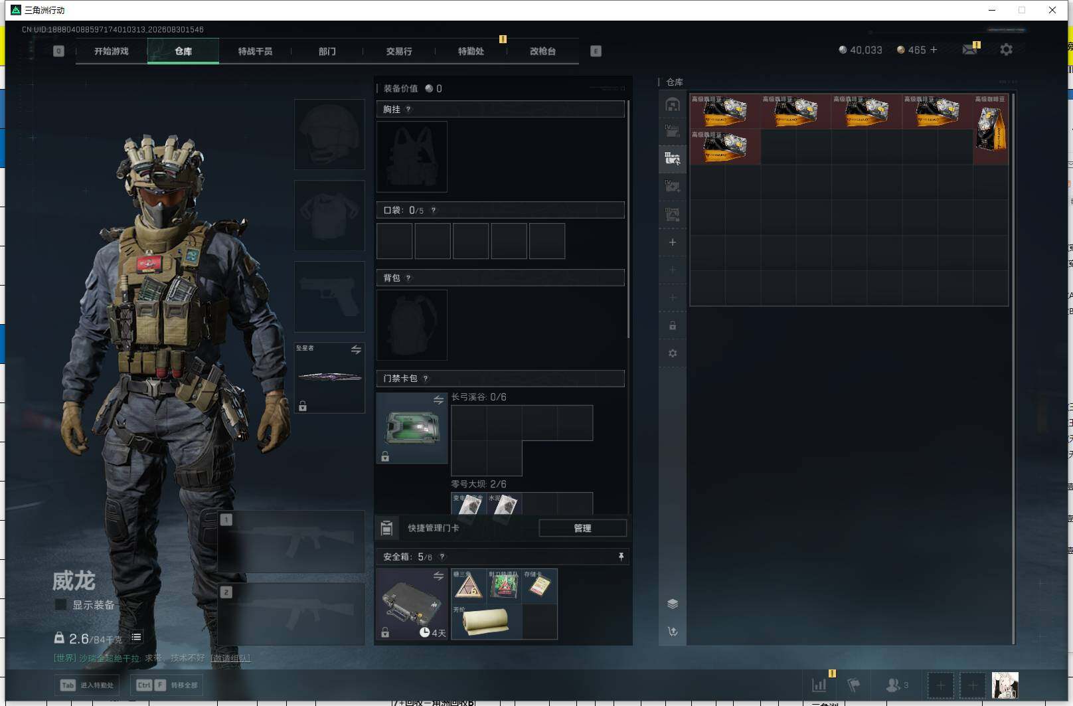Toggle the 安全箱 pin icon
This screenshot has width=1073, height=706.
coord(621,557)
